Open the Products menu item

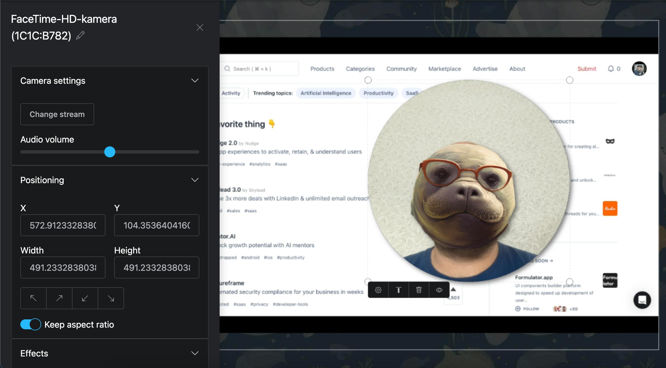(322, 69)
